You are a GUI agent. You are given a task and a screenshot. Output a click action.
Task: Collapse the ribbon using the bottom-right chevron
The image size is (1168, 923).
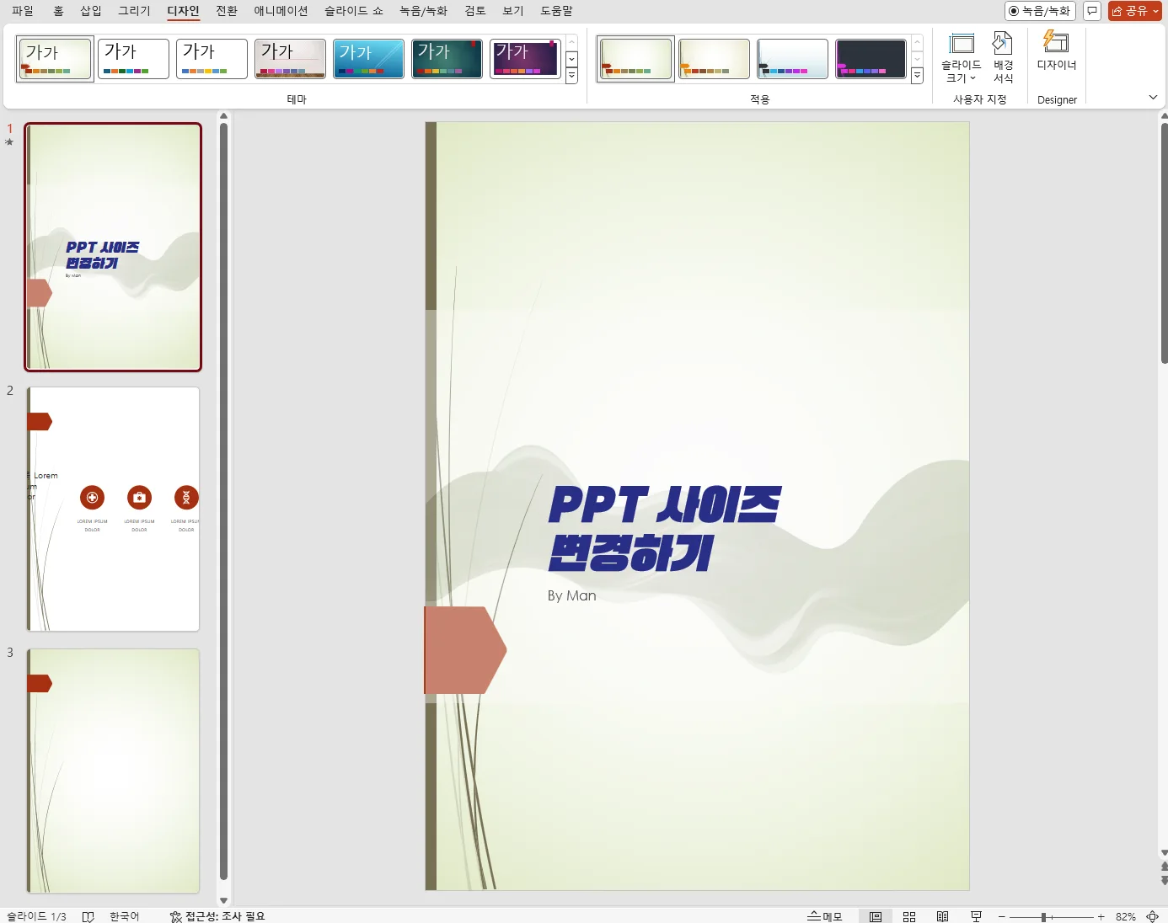1153,97
